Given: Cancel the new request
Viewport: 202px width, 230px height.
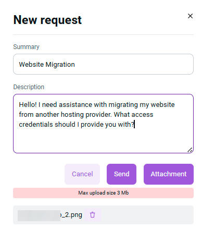Looking at the screenshot, I should (x=82, y=174).
